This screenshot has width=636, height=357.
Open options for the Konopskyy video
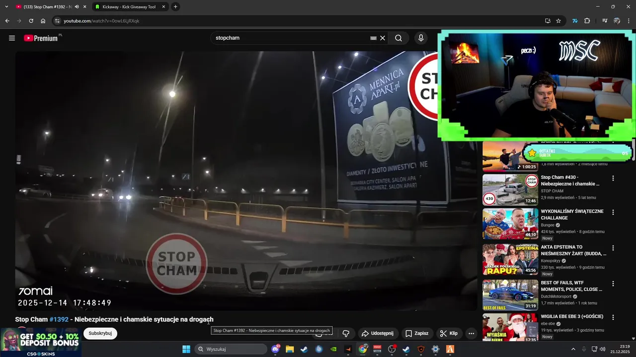pyautogui.click(x=613, y=248)
